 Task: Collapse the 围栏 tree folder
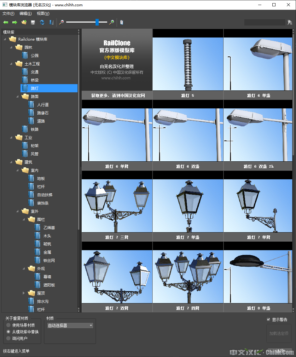coord(24,219)
